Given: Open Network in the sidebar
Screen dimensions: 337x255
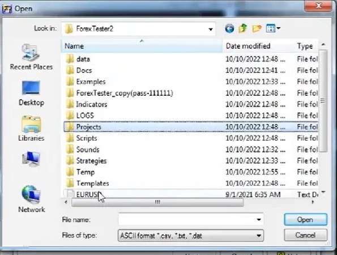Looking at the screenshot, I should [x=31, y=199].
